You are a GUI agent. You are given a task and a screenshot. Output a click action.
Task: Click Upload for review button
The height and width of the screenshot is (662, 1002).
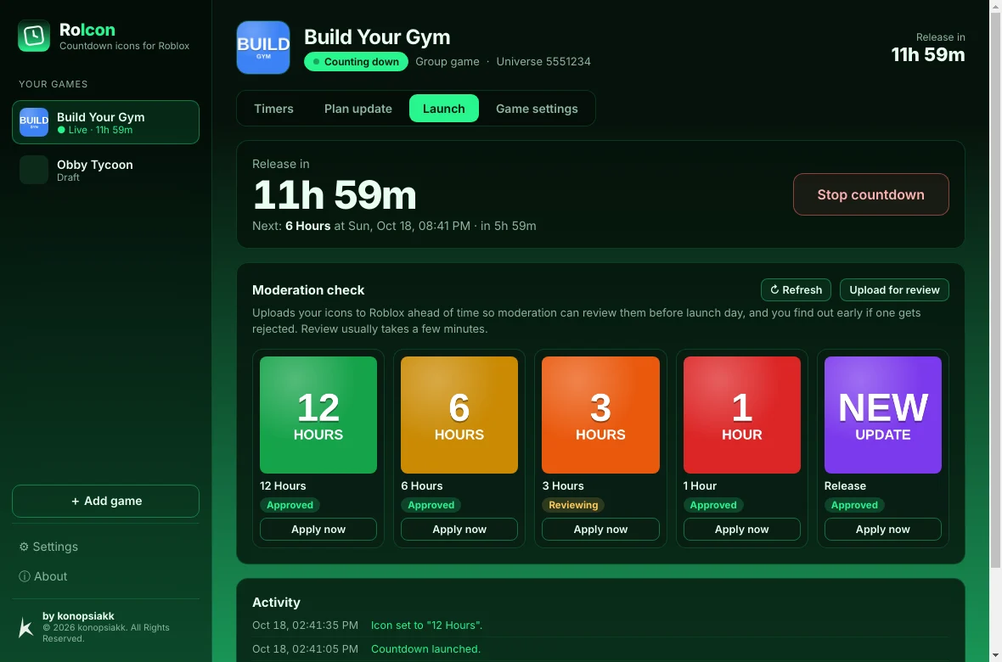coord(894,290)
